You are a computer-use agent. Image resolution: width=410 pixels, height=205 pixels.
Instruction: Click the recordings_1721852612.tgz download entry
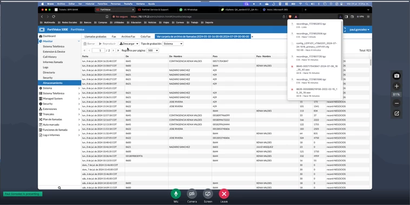coord(314,25)
